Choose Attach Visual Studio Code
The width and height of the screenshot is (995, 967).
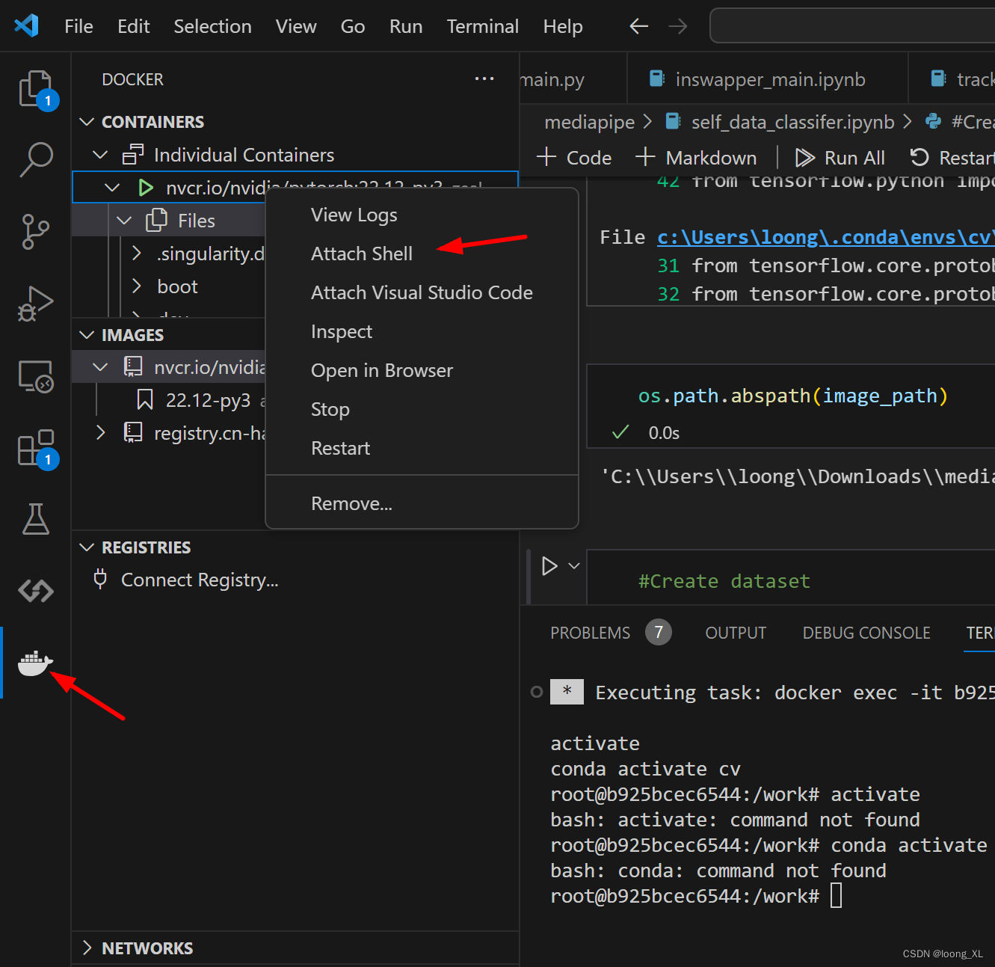[422, 292]
